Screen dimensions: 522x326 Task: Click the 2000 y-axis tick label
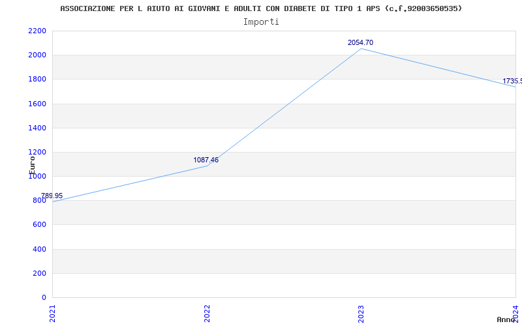coord(37,55)
